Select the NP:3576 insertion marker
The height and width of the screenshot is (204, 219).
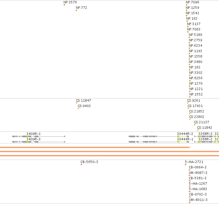point(64,5)
